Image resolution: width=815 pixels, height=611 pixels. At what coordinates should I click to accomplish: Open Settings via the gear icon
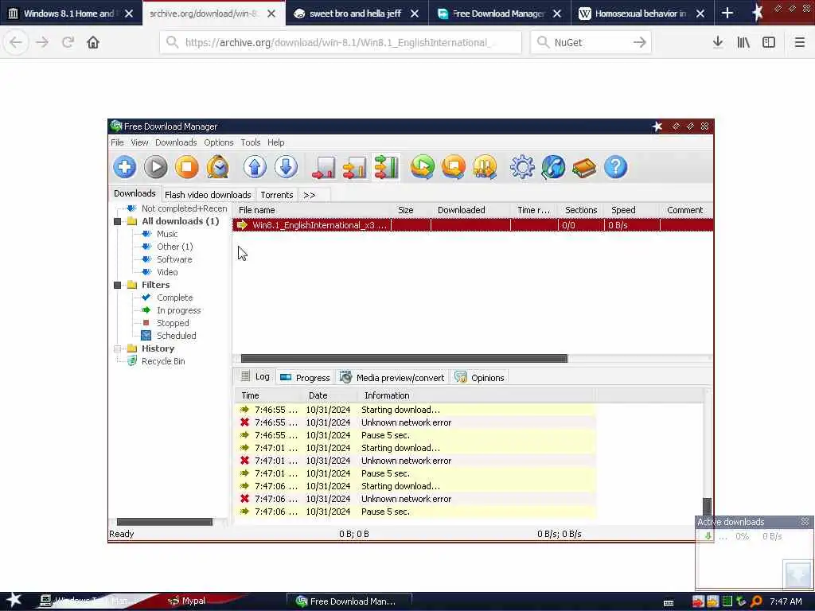click(522, 167)
